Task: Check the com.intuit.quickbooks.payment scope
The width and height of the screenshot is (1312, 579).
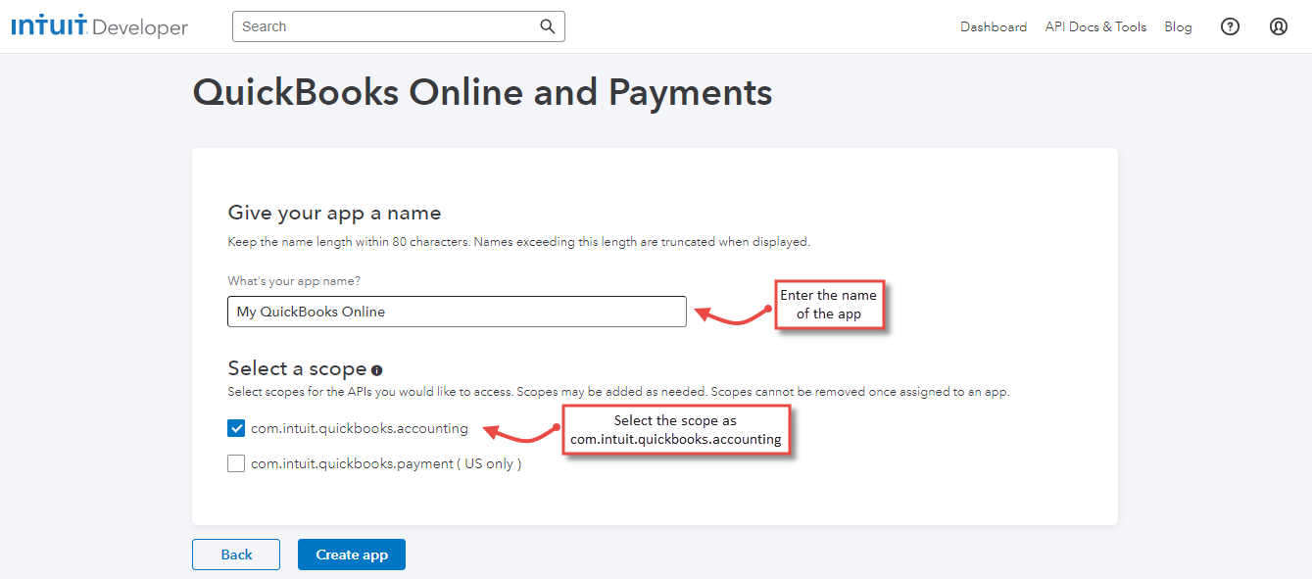Action: pos(236,463)
